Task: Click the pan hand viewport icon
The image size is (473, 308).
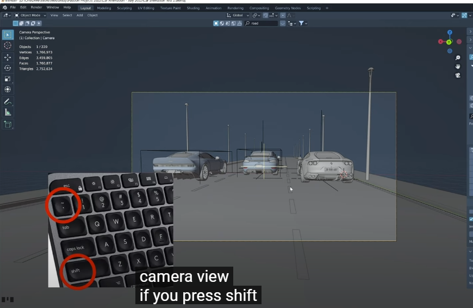Action: click(x=458, y=66)
